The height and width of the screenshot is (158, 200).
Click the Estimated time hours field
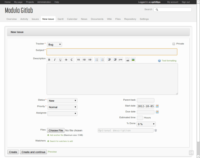click(140, 118)
